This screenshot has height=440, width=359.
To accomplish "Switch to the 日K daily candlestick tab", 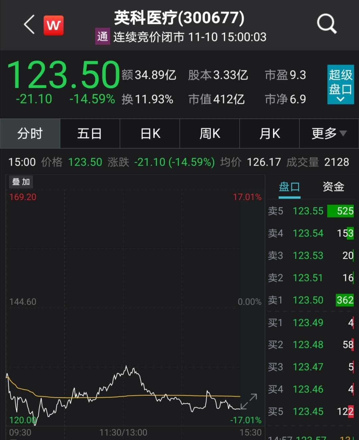I will 150,133.
